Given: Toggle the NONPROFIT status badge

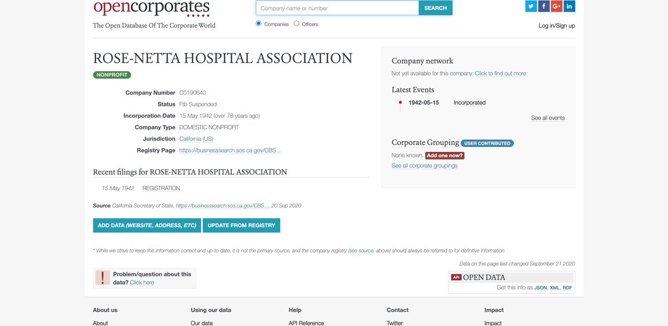Looking at the screenshot, I should (111, 74).
